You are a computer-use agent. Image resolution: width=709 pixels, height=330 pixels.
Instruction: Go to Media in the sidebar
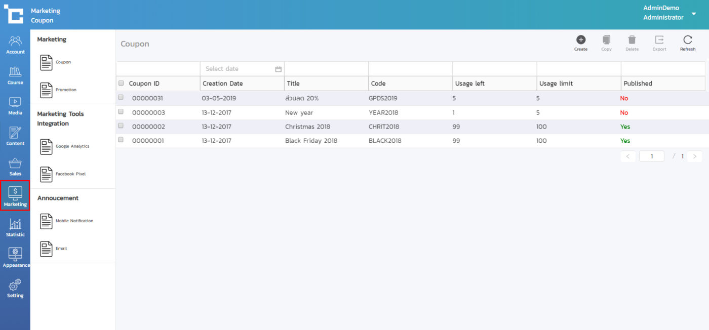tap(15, 105)
